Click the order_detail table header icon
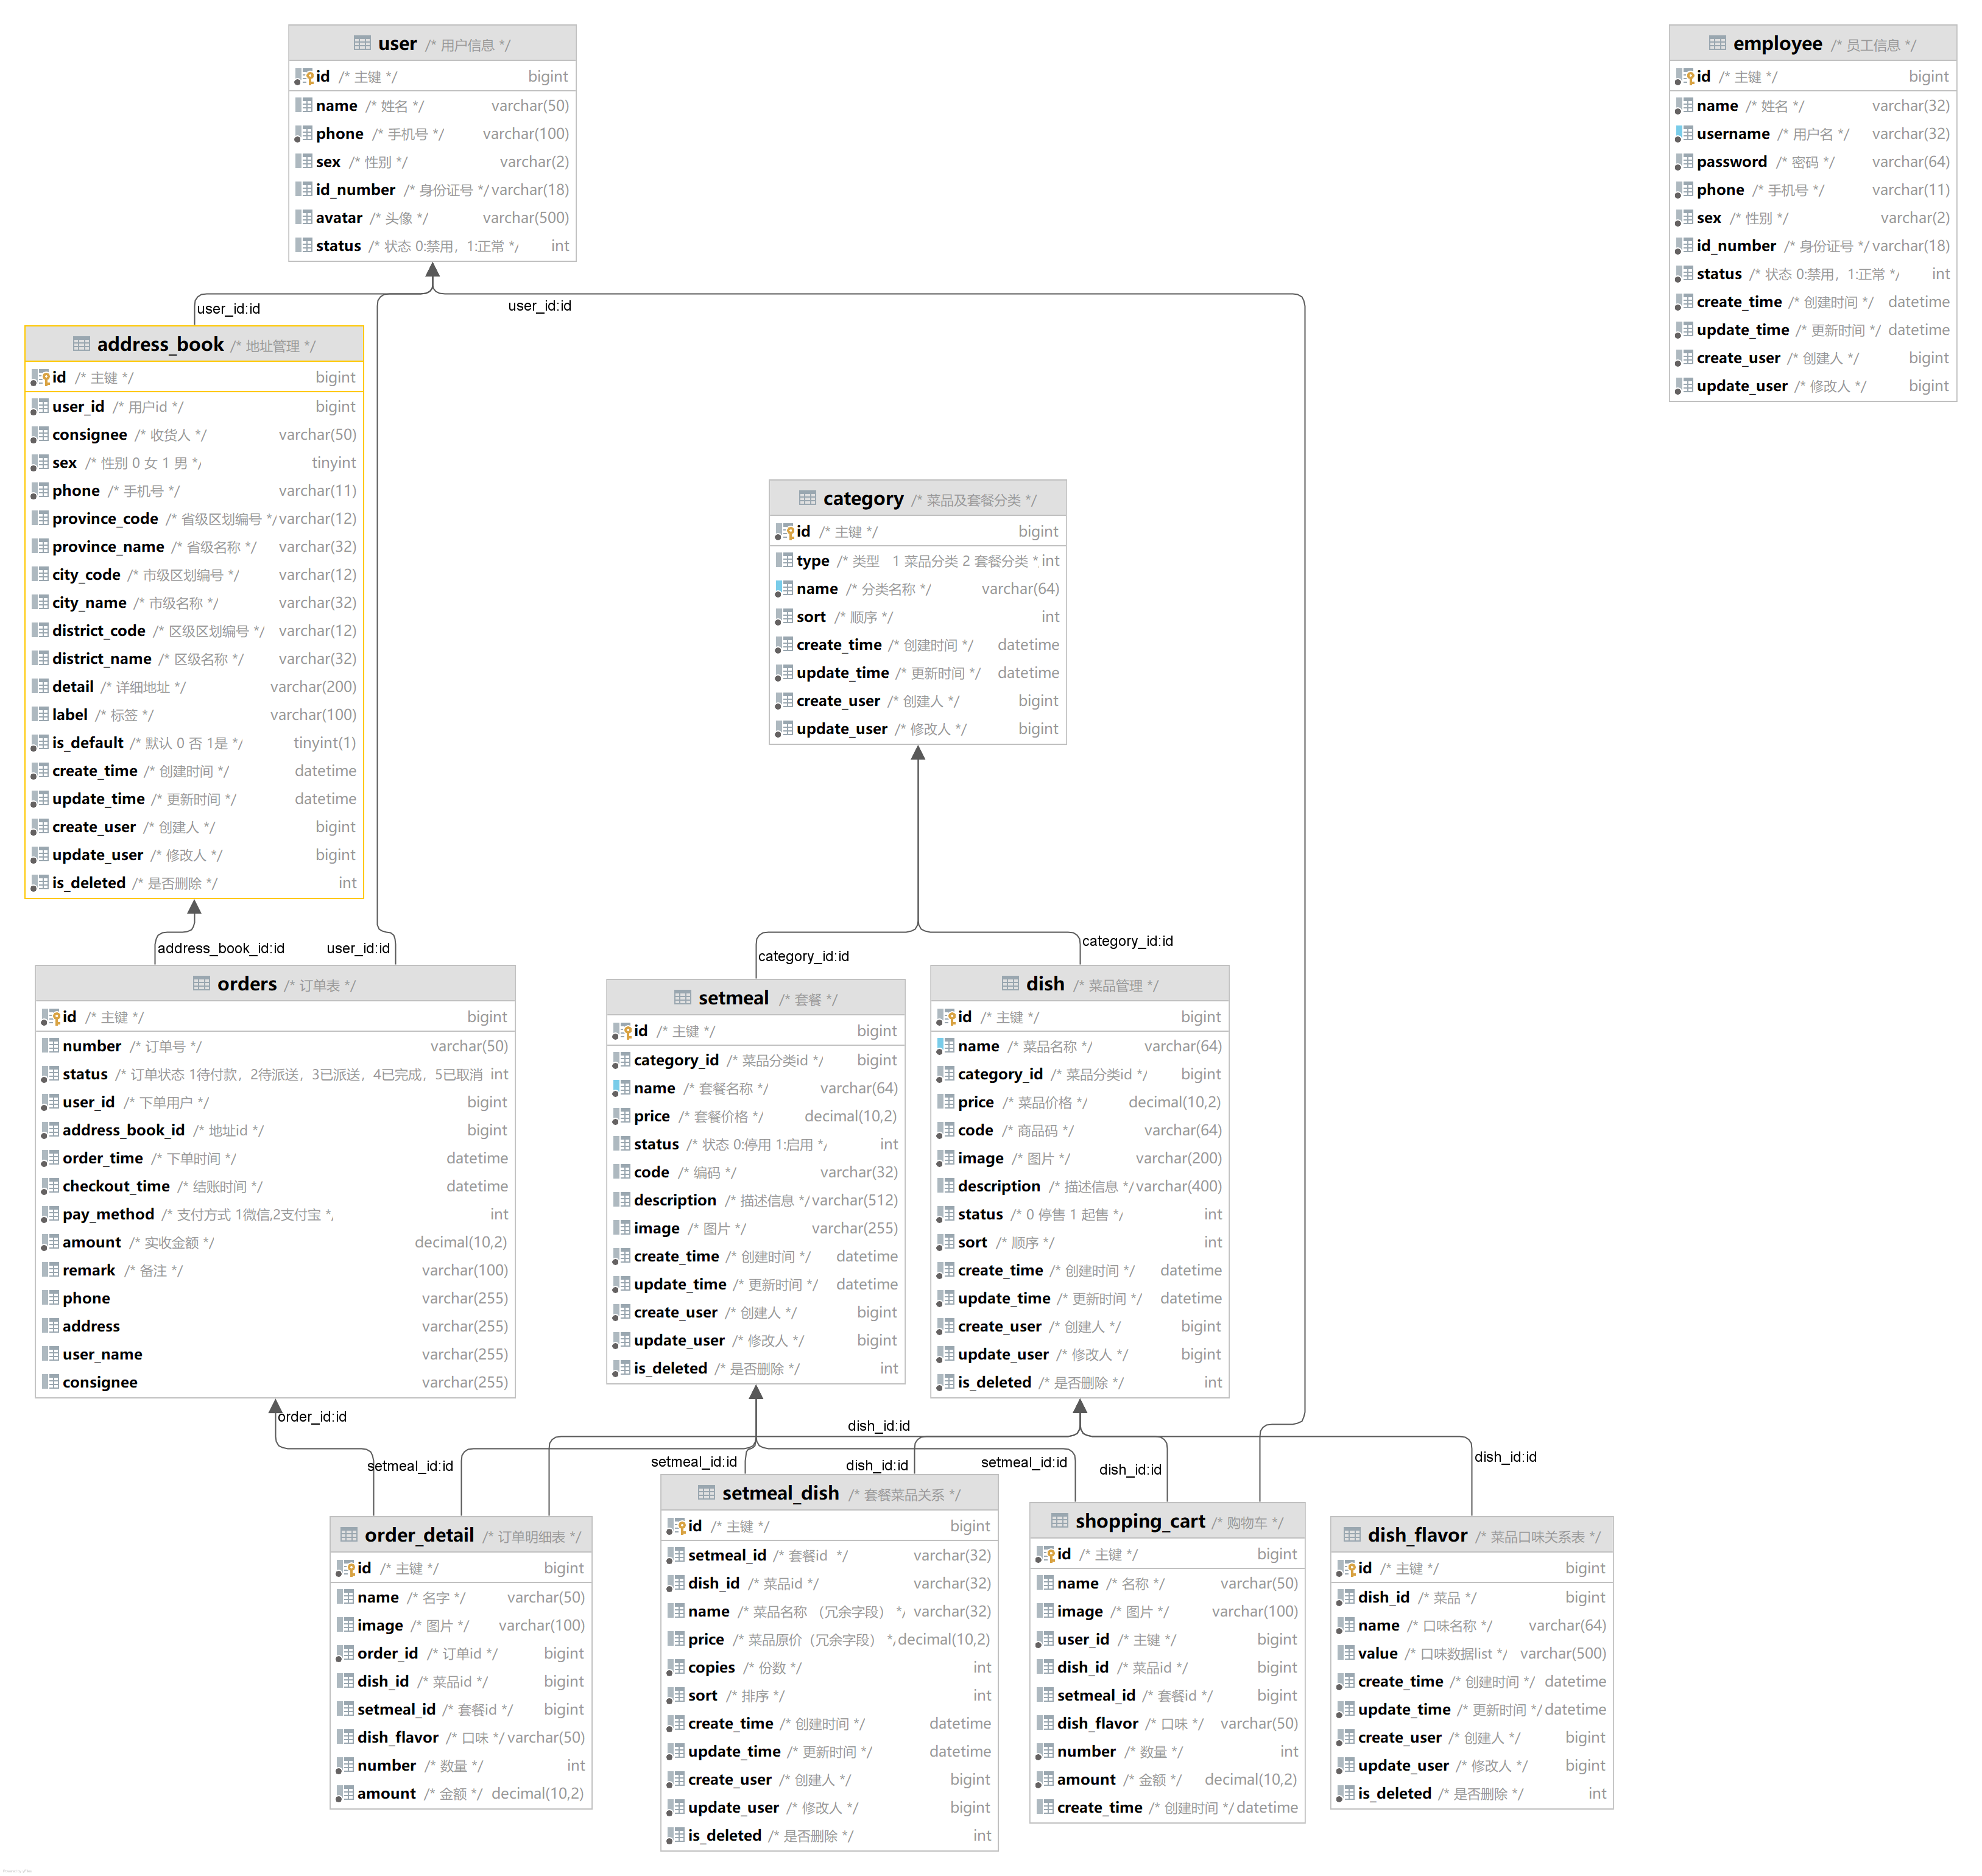Image resolution: width=1982 pixels, height=1876 pixels. [x=349, y=1534]
